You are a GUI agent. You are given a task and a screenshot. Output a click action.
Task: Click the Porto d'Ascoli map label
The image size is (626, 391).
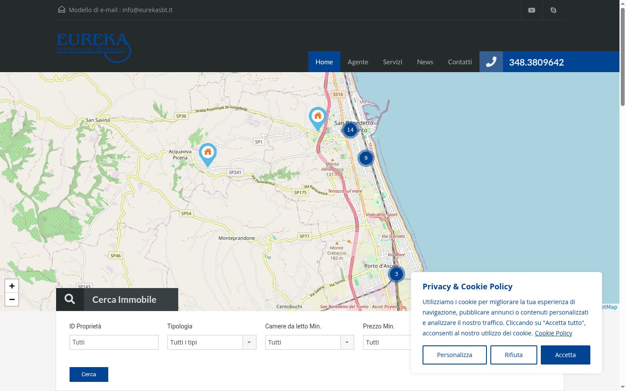tap(381, 266)
